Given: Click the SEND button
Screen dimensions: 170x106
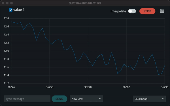Looking at the screenshot, I should pyautogui.click(x=59, y=99).
